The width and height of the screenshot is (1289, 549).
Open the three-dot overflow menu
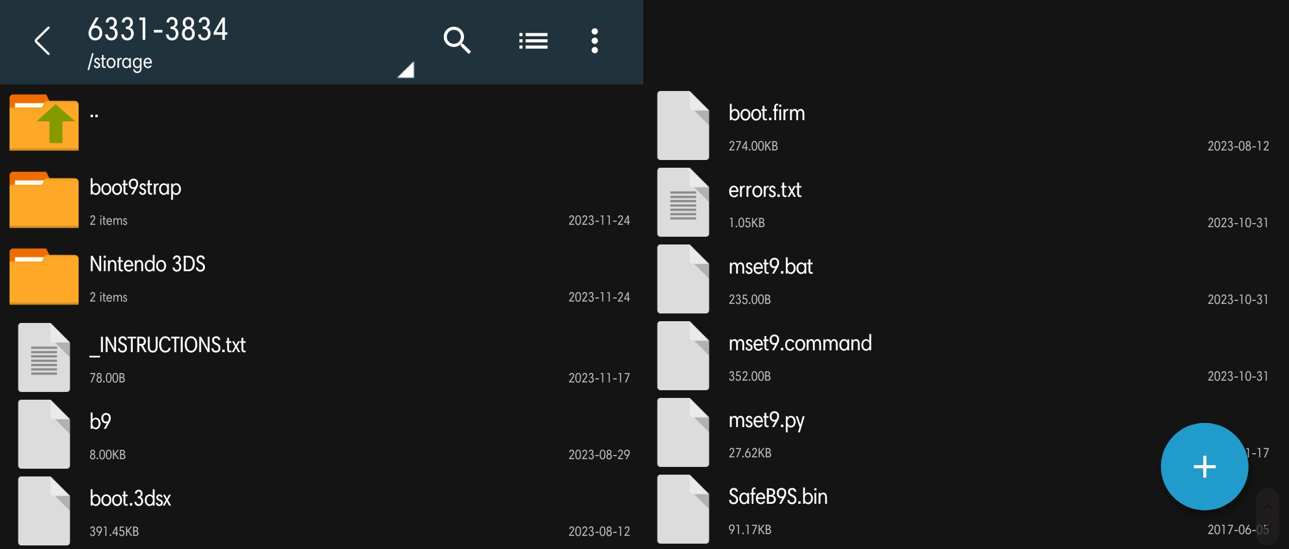tap(594, 41)
